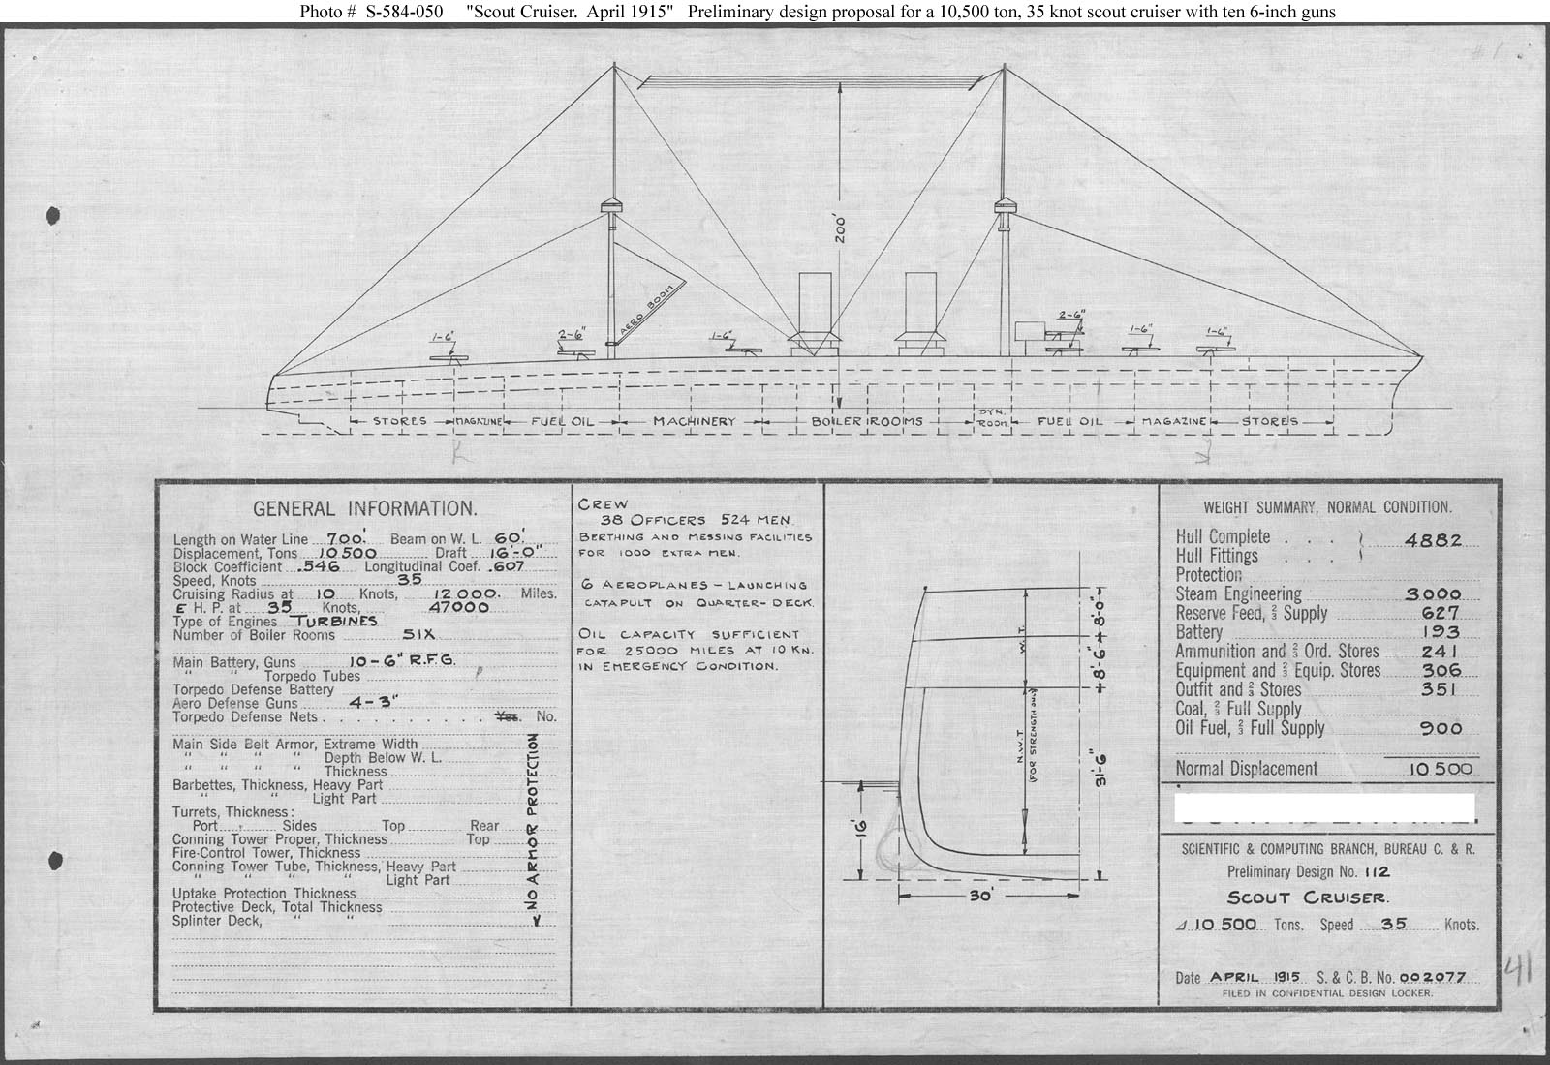1550x1065 pixels.
Task: Click the white redacted rectangle in title block
Action: coord(1323,807)
